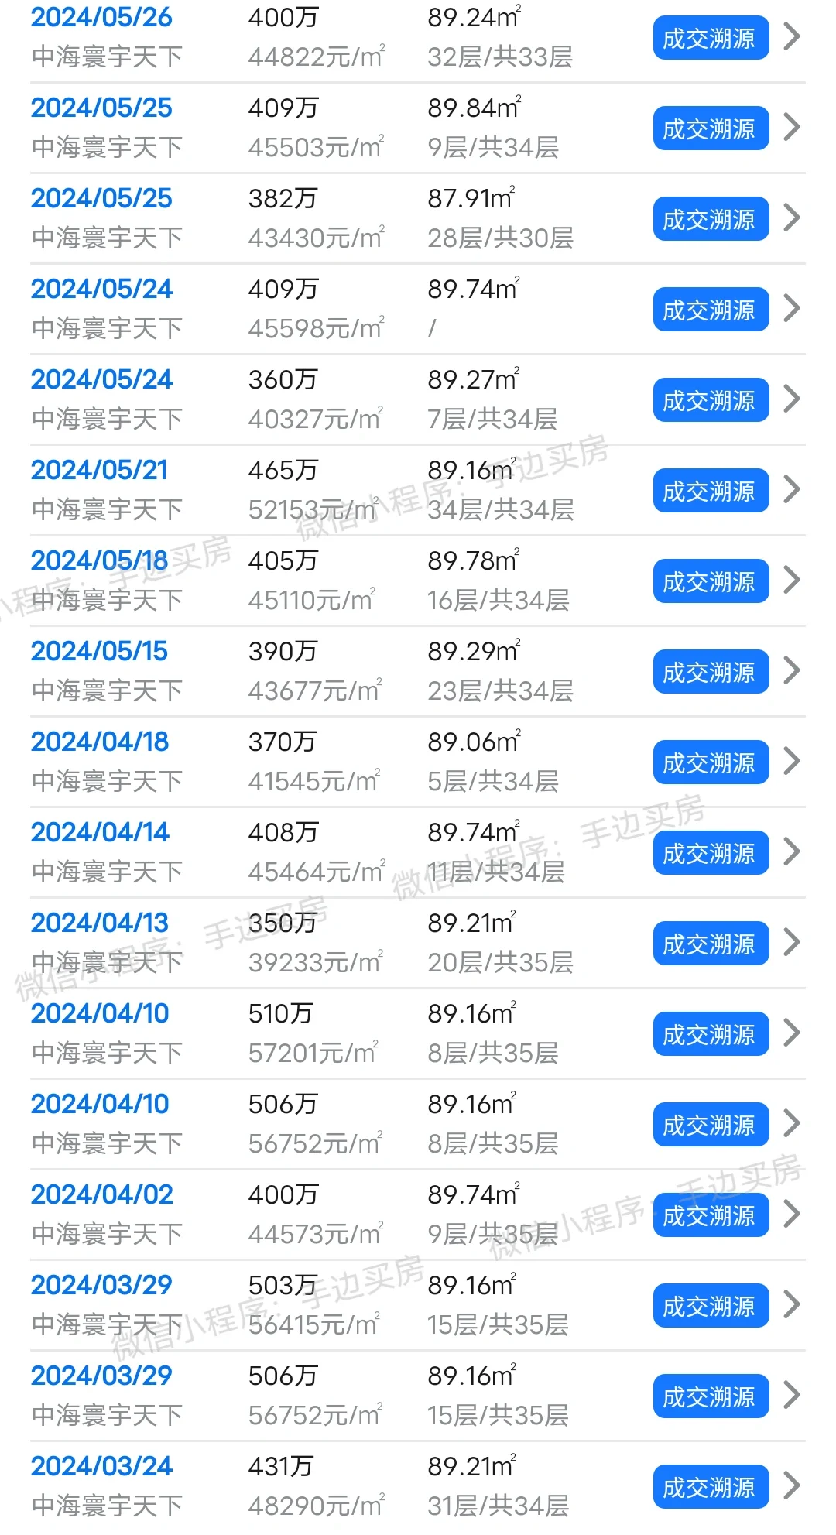Open chevron arrow in the 503万 row
Image resolution: width=836 pixels, height=1535 pixels.
pos(791,1304)
